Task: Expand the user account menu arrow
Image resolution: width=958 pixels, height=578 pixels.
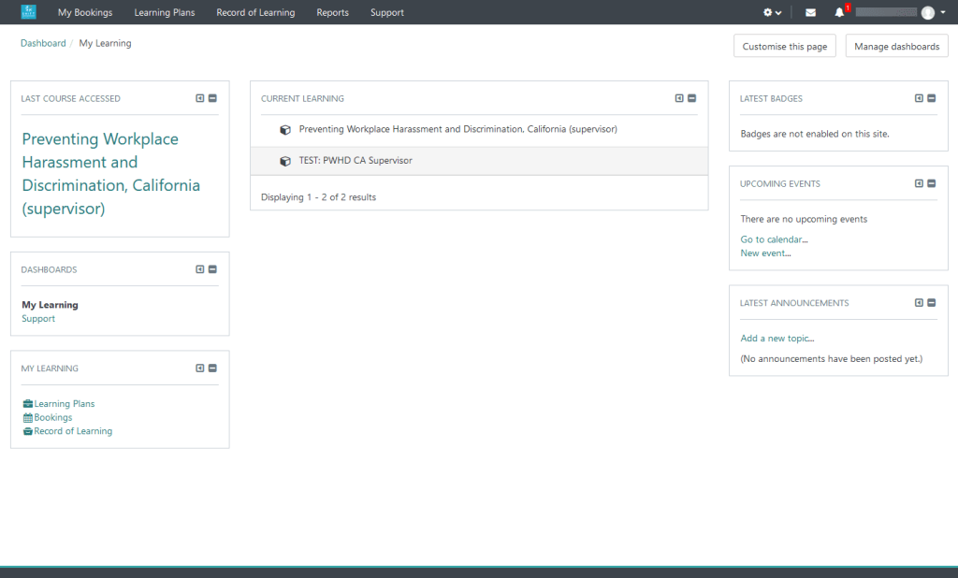Action: click(x=943, y=12)
